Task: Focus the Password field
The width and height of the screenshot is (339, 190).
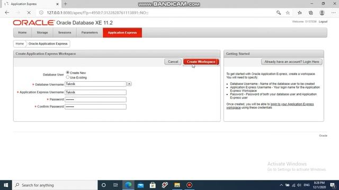Action: [x=95, y=100]
